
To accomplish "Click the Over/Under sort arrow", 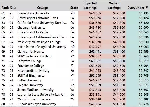I will [147, 8].
